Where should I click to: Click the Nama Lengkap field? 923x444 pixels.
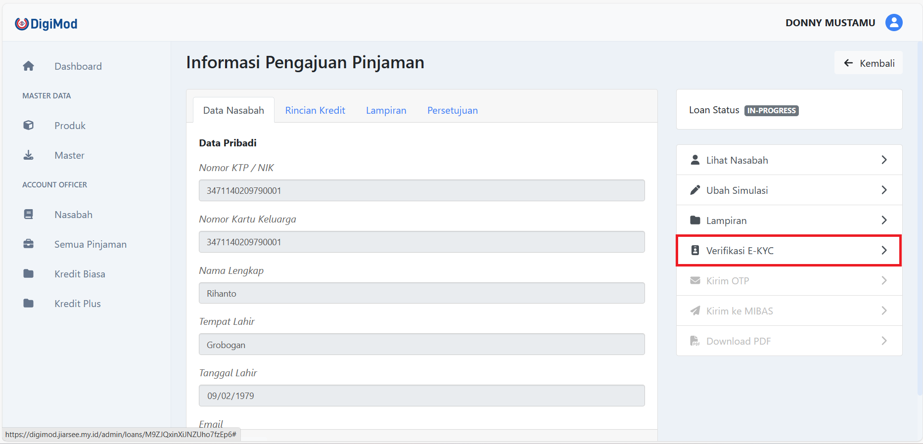click(421, 294)
